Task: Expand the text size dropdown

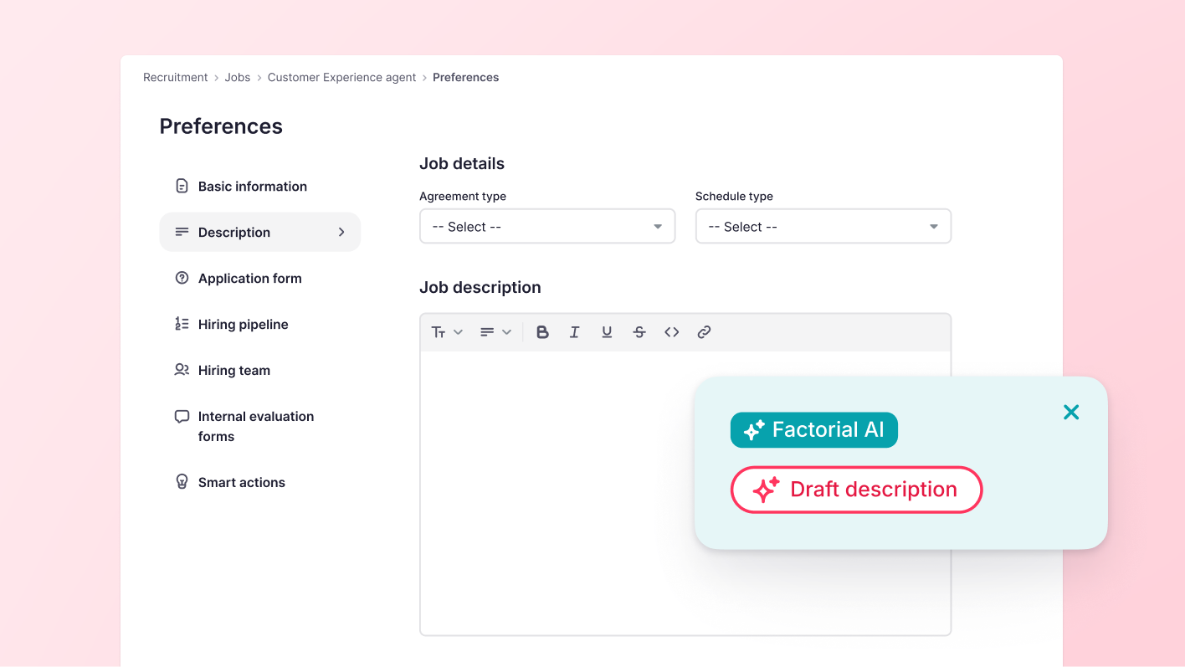Action: click(x=447, y=332)
